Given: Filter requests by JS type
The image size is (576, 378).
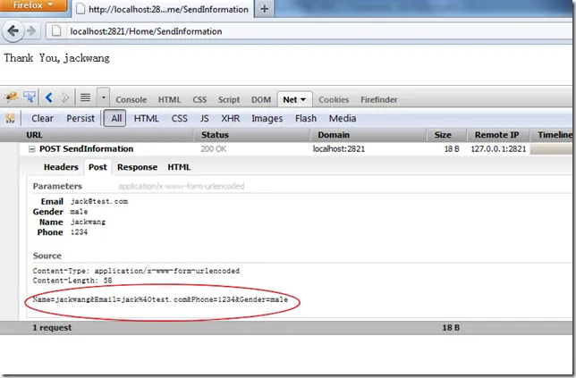Looking at the screenshot, I should coord(204,119).
